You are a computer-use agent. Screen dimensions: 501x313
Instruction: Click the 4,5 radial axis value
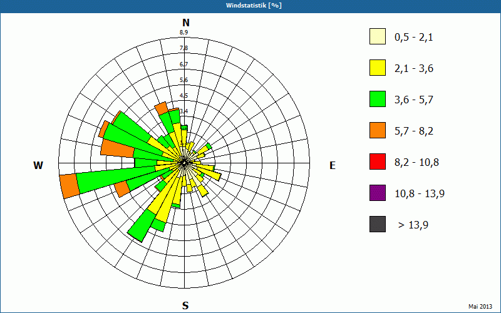(183, 96)
